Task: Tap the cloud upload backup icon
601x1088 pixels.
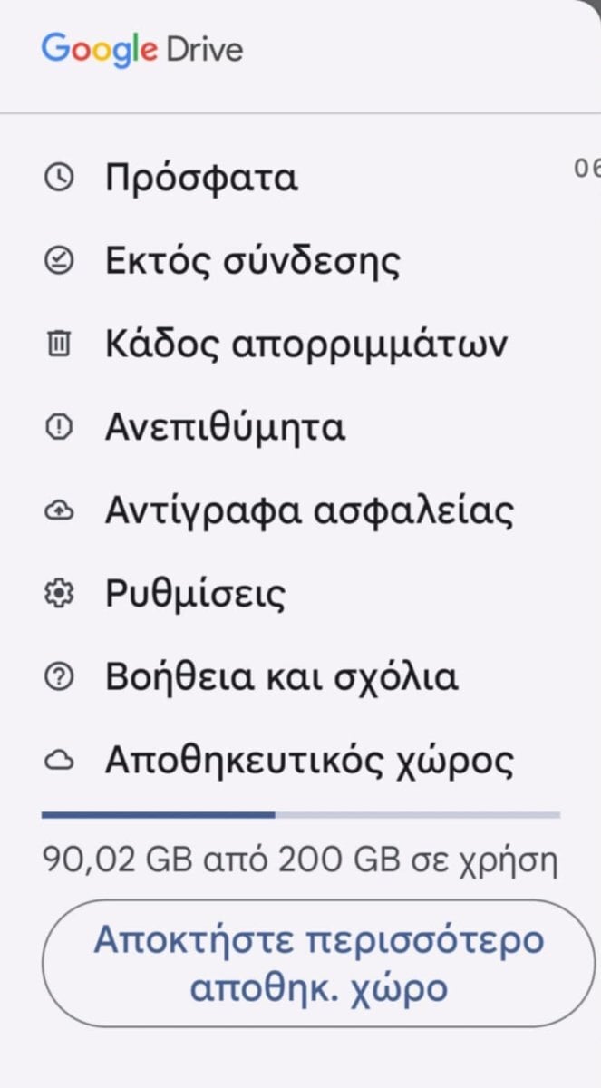Action: coord(59,511)
